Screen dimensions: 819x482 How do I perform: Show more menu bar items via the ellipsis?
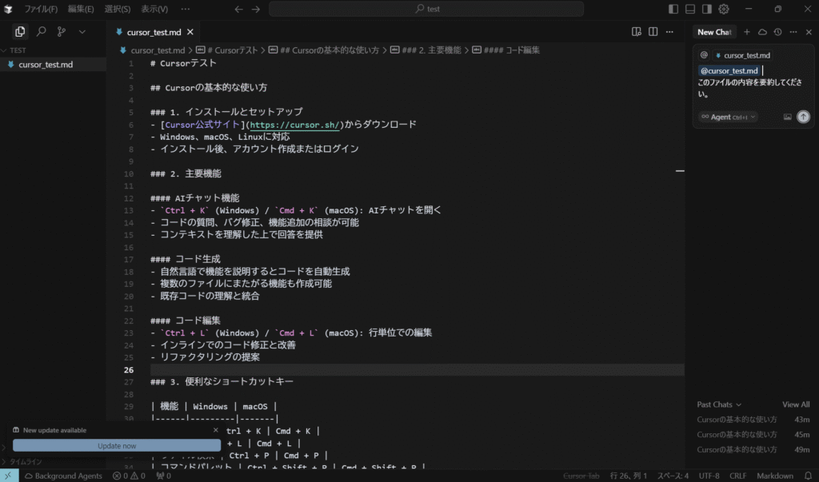[x=186, y=9]
